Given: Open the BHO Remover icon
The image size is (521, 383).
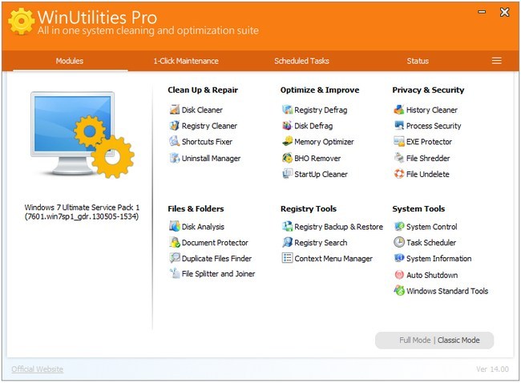Looking at the screenshot, I should point(287,158).
